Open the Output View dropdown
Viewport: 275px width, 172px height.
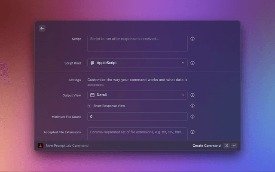[x=137, y=95]
